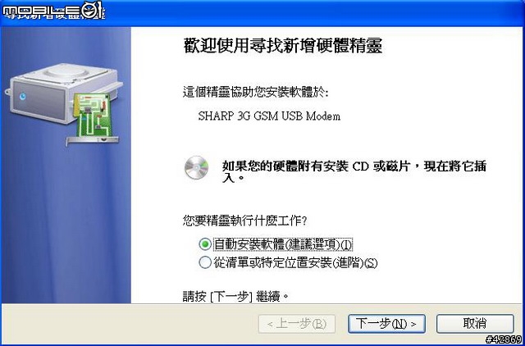
Task: Click the 請按 [下一步] 繼續 text
Action: 235,297
